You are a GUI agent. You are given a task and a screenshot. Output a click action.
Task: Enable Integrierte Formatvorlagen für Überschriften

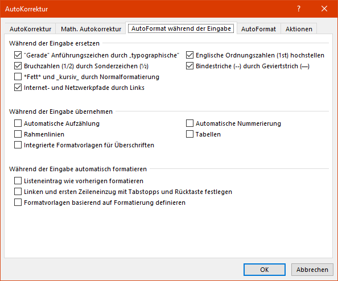click(x=18, y=145)
